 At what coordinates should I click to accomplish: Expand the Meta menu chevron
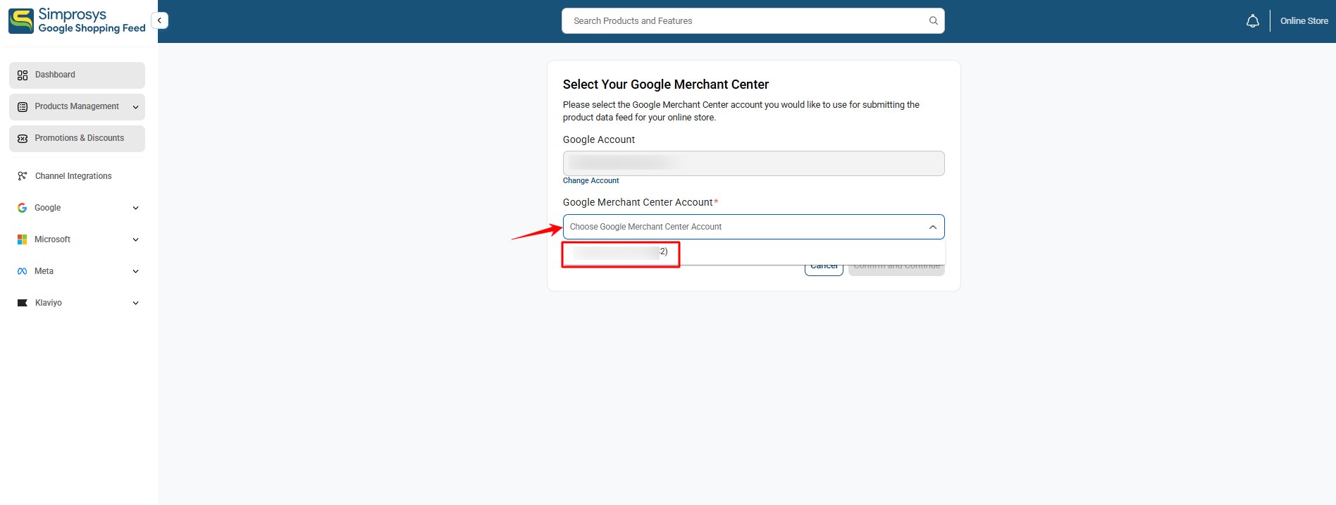135,271
